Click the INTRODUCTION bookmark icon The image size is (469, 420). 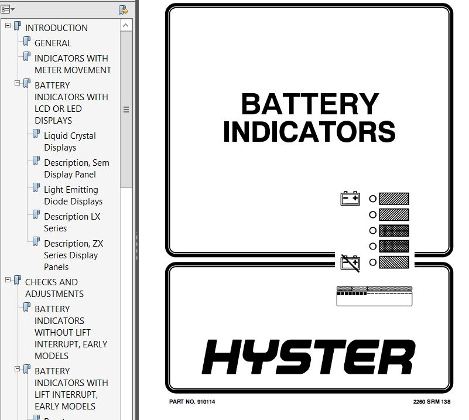coord(18,26)
